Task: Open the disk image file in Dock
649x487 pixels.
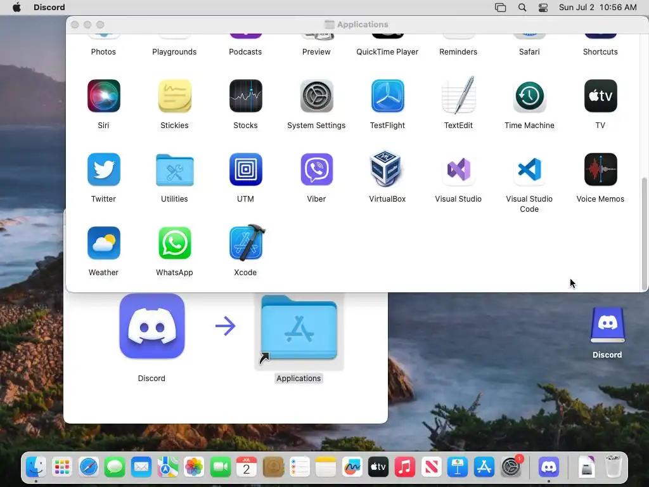Action: pos(586,467)
